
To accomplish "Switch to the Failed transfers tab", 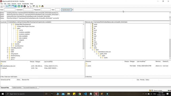I will tap(17, 88).
